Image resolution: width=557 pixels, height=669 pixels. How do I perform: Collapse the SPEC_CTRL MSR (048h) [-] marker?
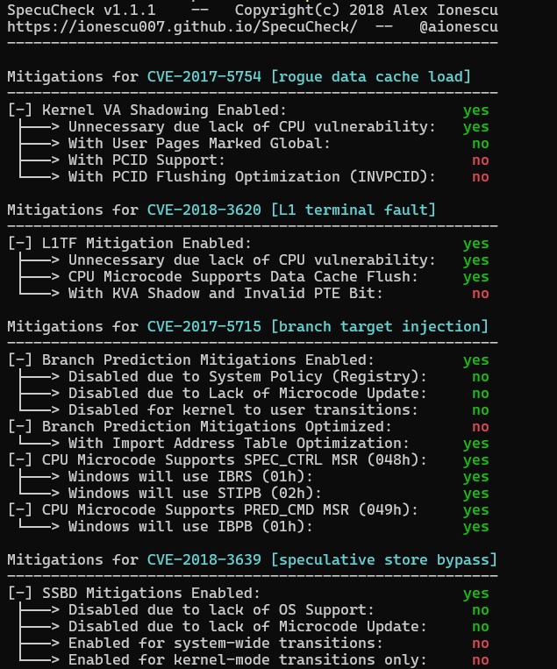[20, 460]
